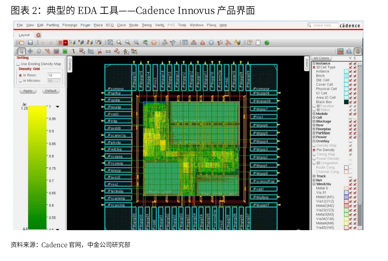Screen dimensions: 388x261
Task: Expand the Blockage tree node
Action: pyautogui.click(x=314, y=121)
